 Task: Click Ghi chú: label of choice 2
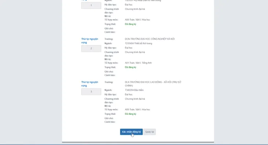click(x=109, y=72)
